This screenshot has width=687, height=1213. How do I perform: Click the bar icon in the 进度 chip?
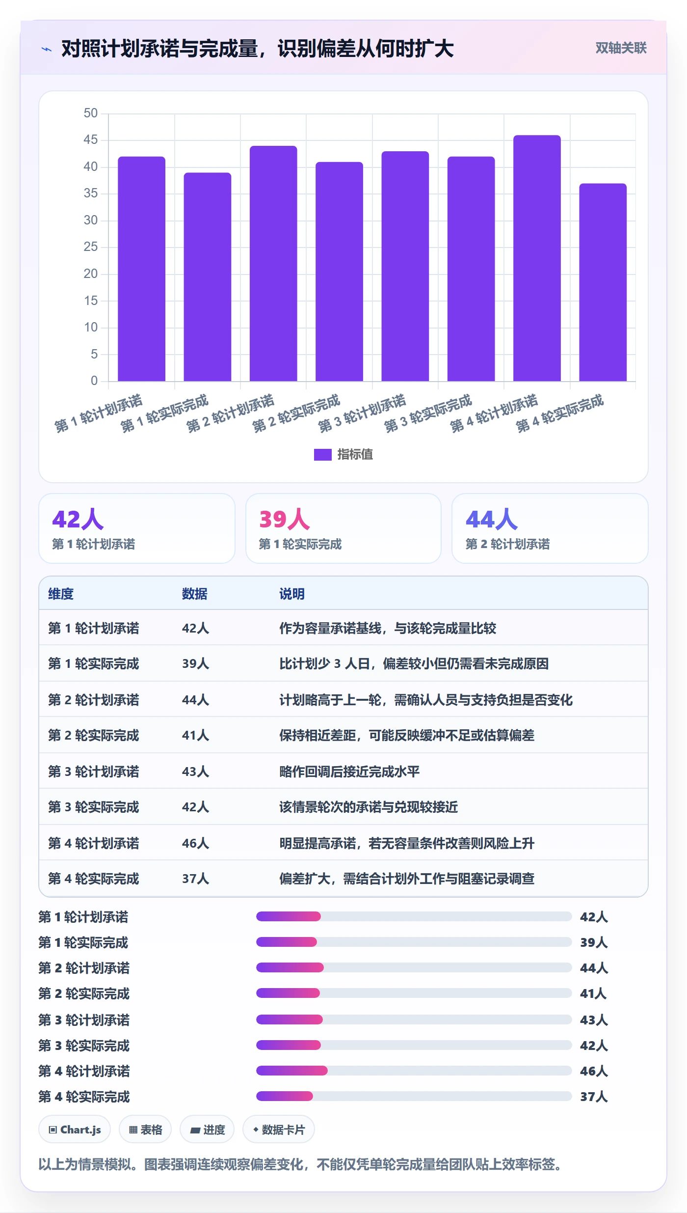195,1130
